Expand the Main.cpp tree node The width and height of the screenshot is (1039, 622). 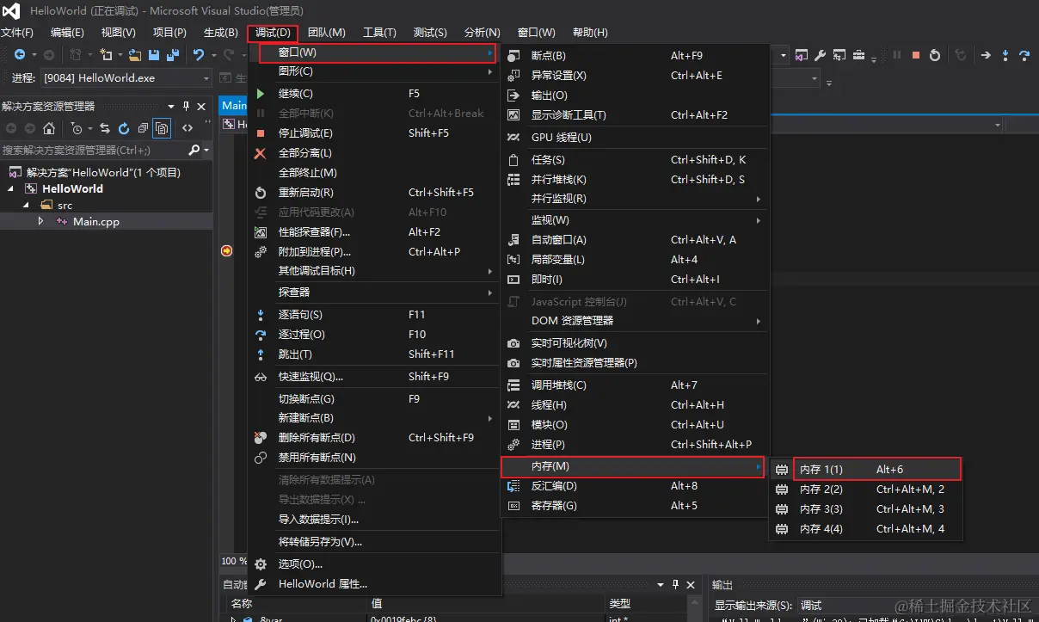click(40, 221)
